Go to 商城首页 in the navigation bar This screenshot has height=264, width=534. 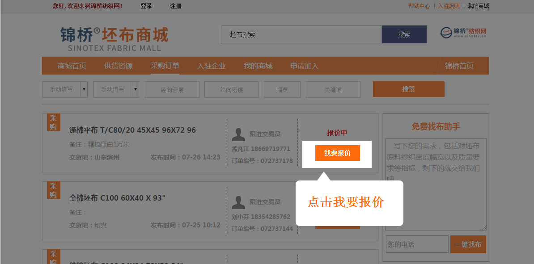pos(72,66)
